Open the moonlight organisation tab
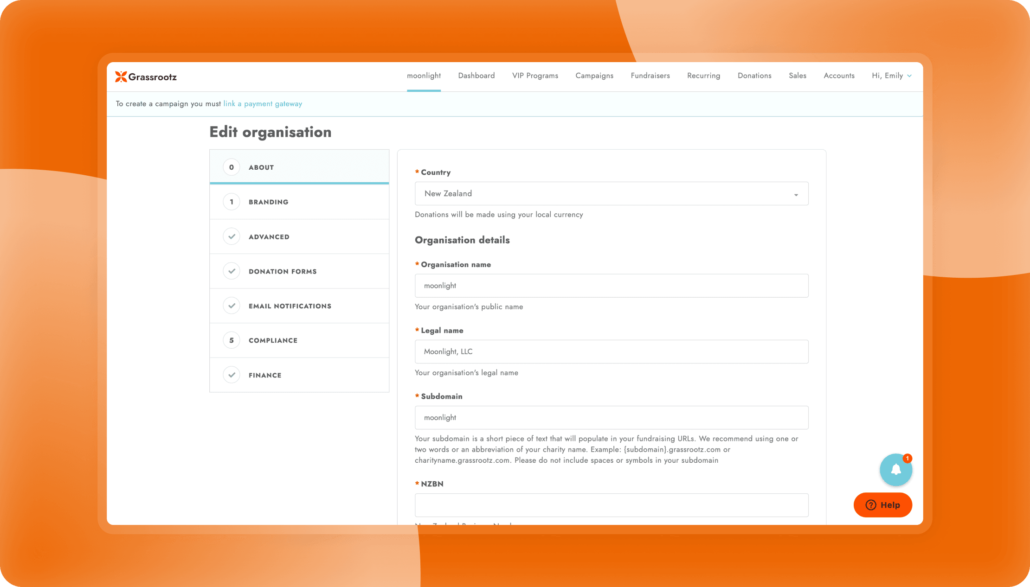The height and width of the screenshot is (587, 1030). [x=424, y=76]
